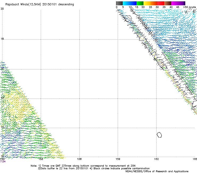Select the red 30-35 knots legend swatch
The image size is (197, 173).
(161, 3)
